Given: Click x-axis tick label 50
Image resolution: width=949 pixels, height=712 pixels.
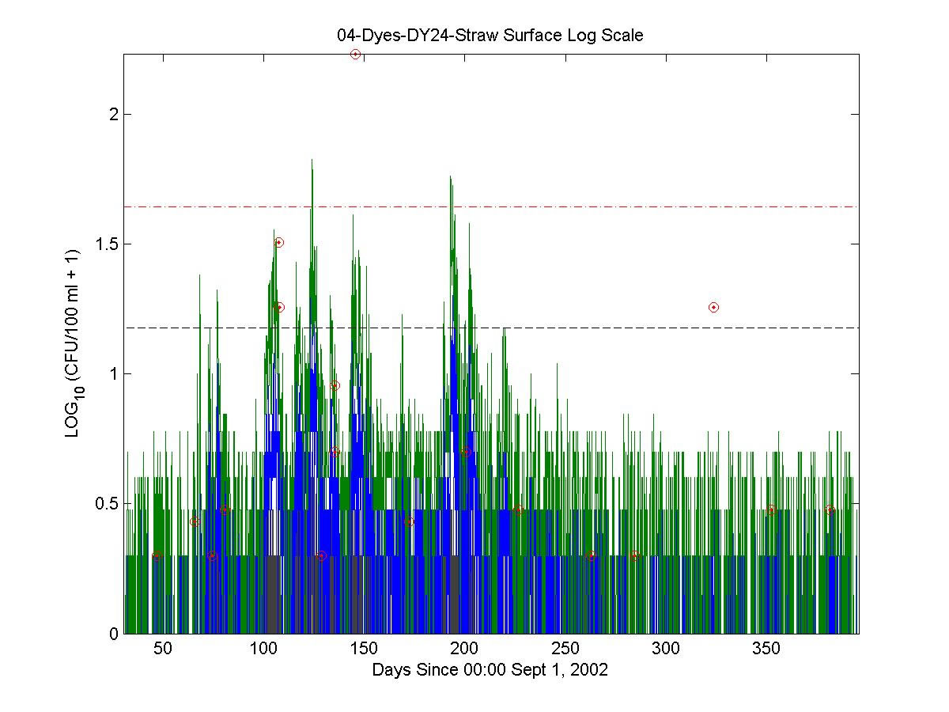Looking at the screenshot, I should point(162,649).
